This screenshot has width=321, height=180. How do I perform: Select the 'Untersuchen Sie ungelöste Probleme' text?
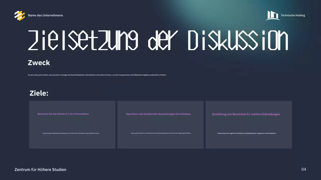247,133
